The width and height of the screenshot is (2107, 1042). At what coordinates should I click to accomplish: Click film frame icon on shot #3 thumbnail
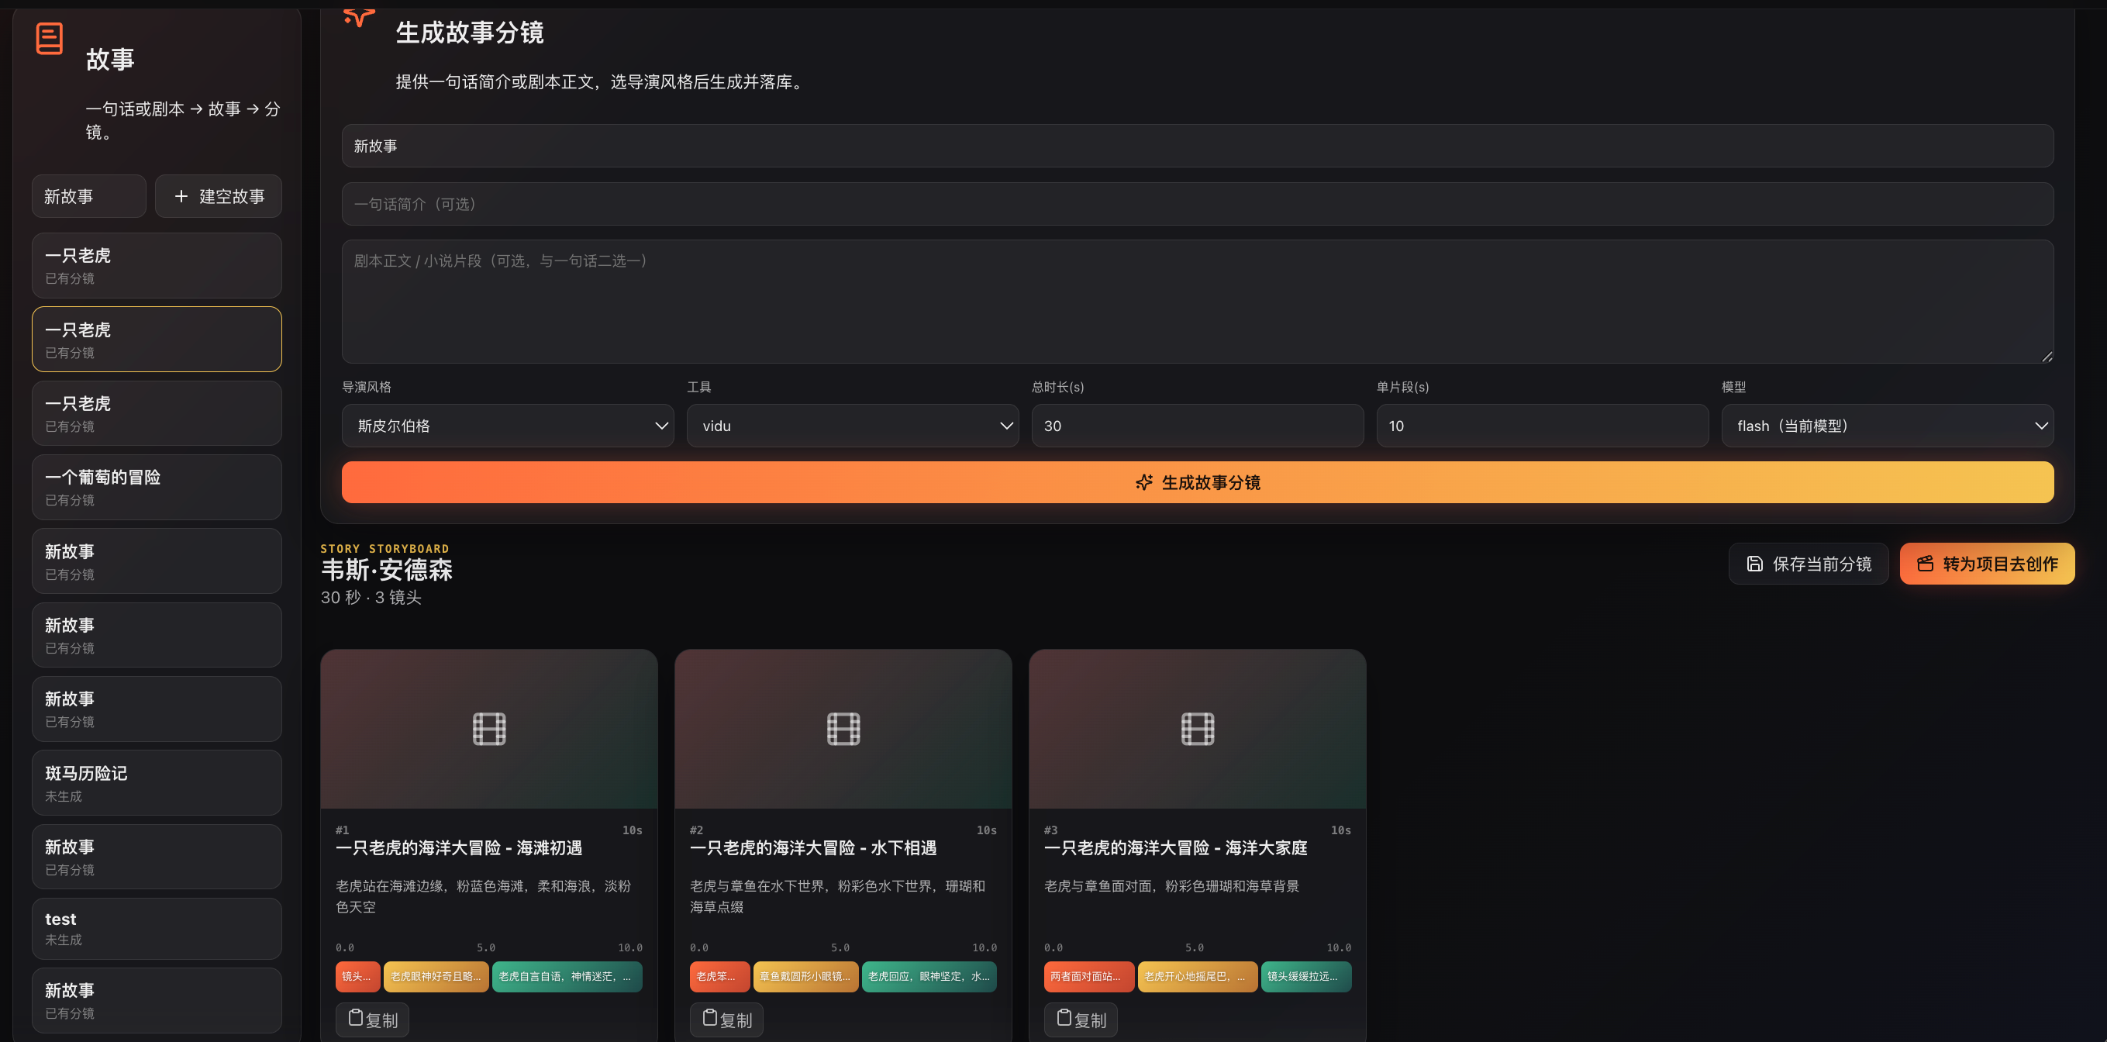pos(1198,728)
